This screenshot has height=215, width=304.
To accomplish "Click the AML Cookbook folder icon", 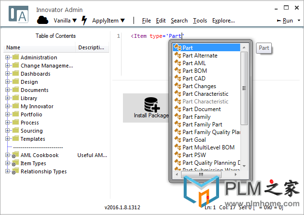I will [15, 155].
